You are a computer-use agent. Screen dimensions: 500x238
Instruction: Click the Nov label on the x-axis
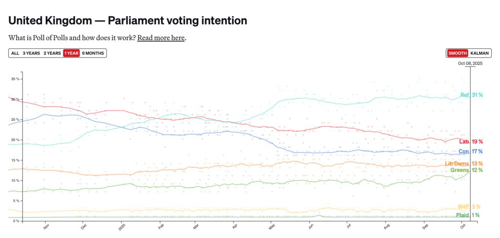[46, 227]
